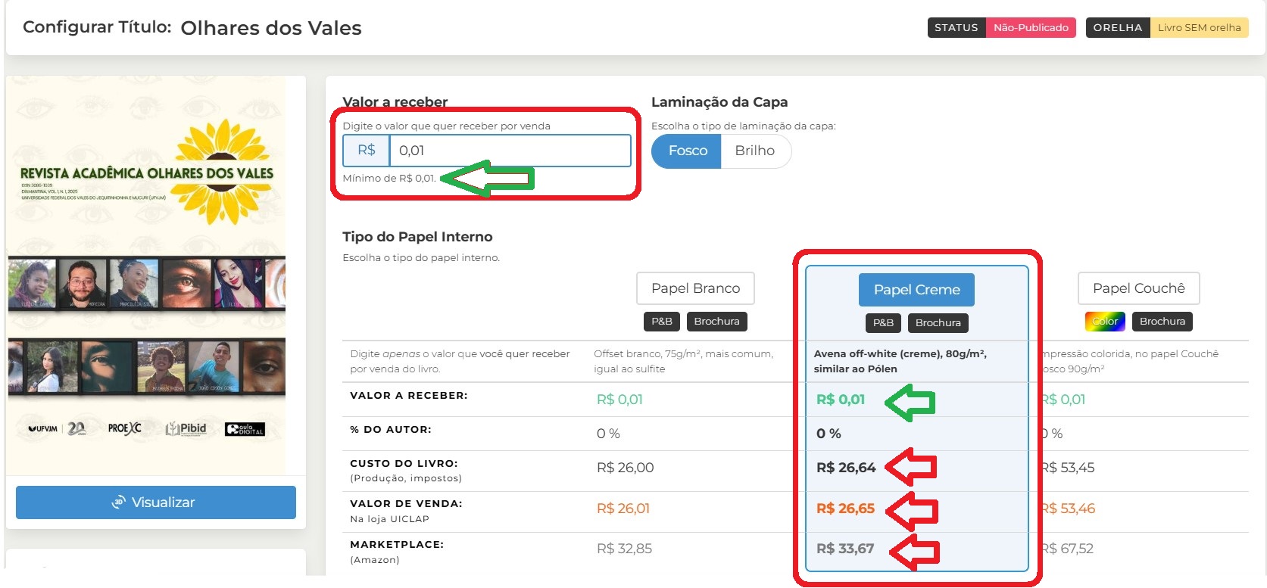Click the Visualizar button

pyautogui.click(x=155, y=502)
